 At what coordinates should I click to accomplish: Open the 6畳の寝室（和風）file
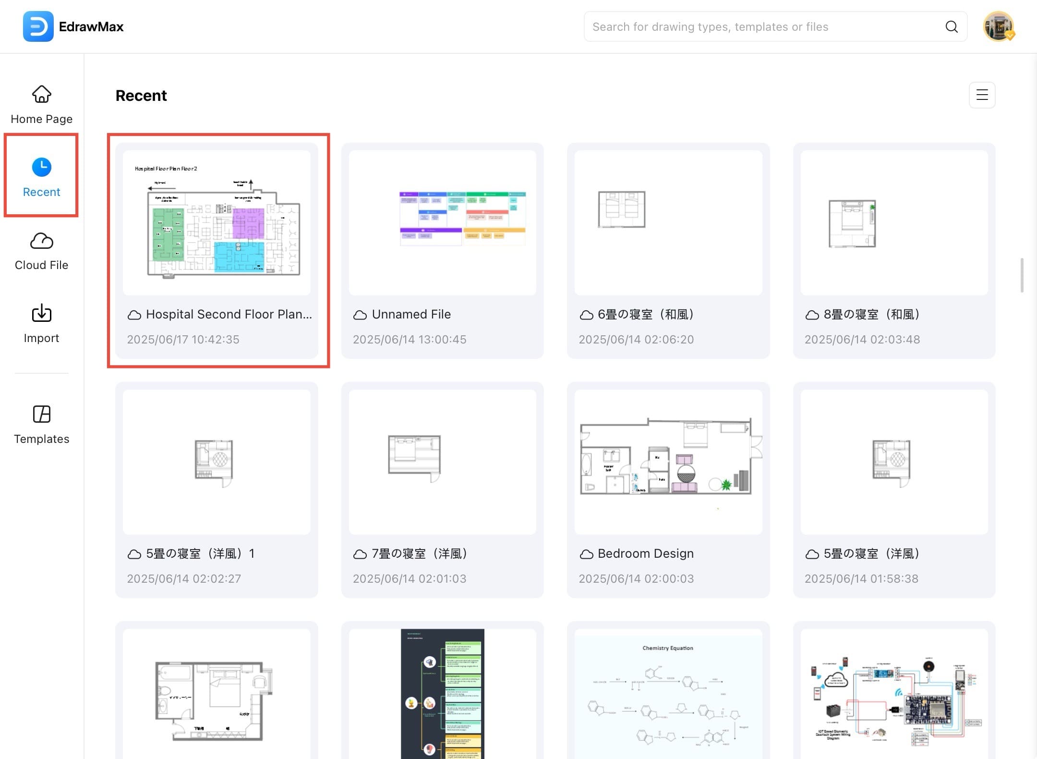(668, 222)
